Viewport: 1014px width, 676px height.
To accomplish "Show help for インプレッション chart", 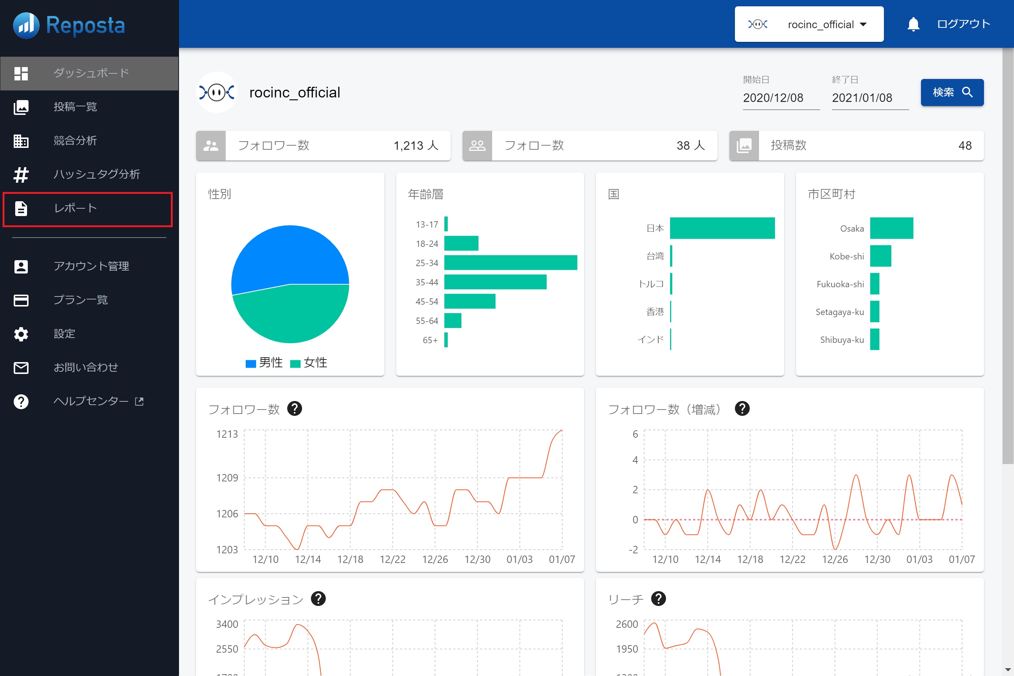I will pyautogui.click(x=318, y=599).
